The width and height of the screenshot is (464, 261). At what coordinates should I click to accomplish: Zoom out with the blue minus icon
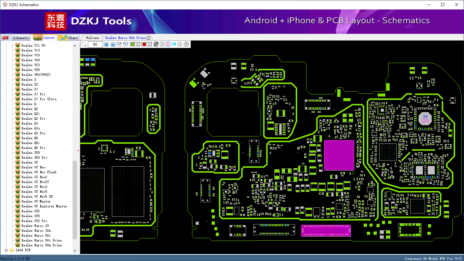coord(113,44)
